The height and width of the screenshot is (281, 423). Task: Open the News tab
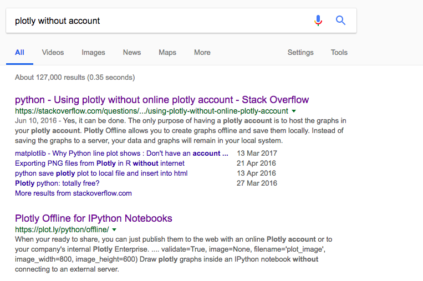(132, 52)
